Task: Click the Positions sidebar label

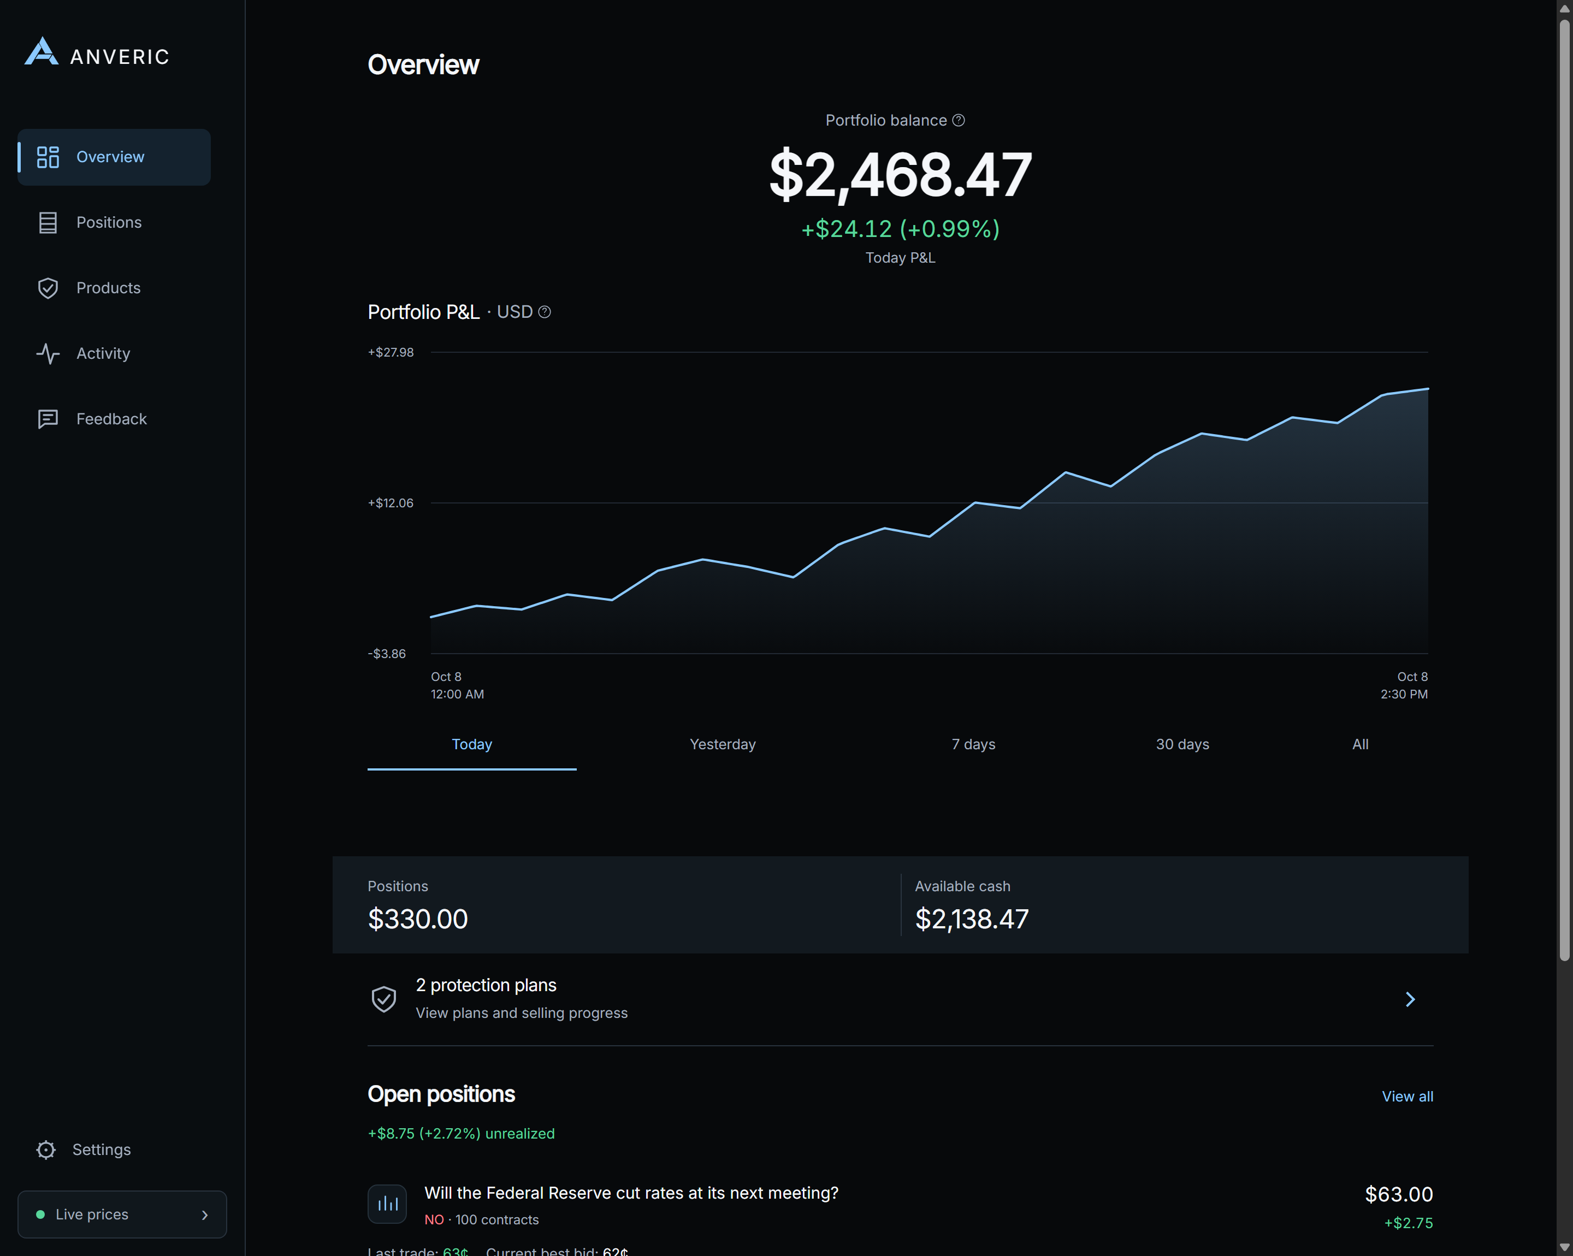Action: [x=109, y=222]
